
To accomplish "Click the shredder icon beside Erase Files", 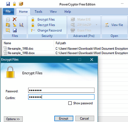I will pyautogui.click(x=73, y=30).
